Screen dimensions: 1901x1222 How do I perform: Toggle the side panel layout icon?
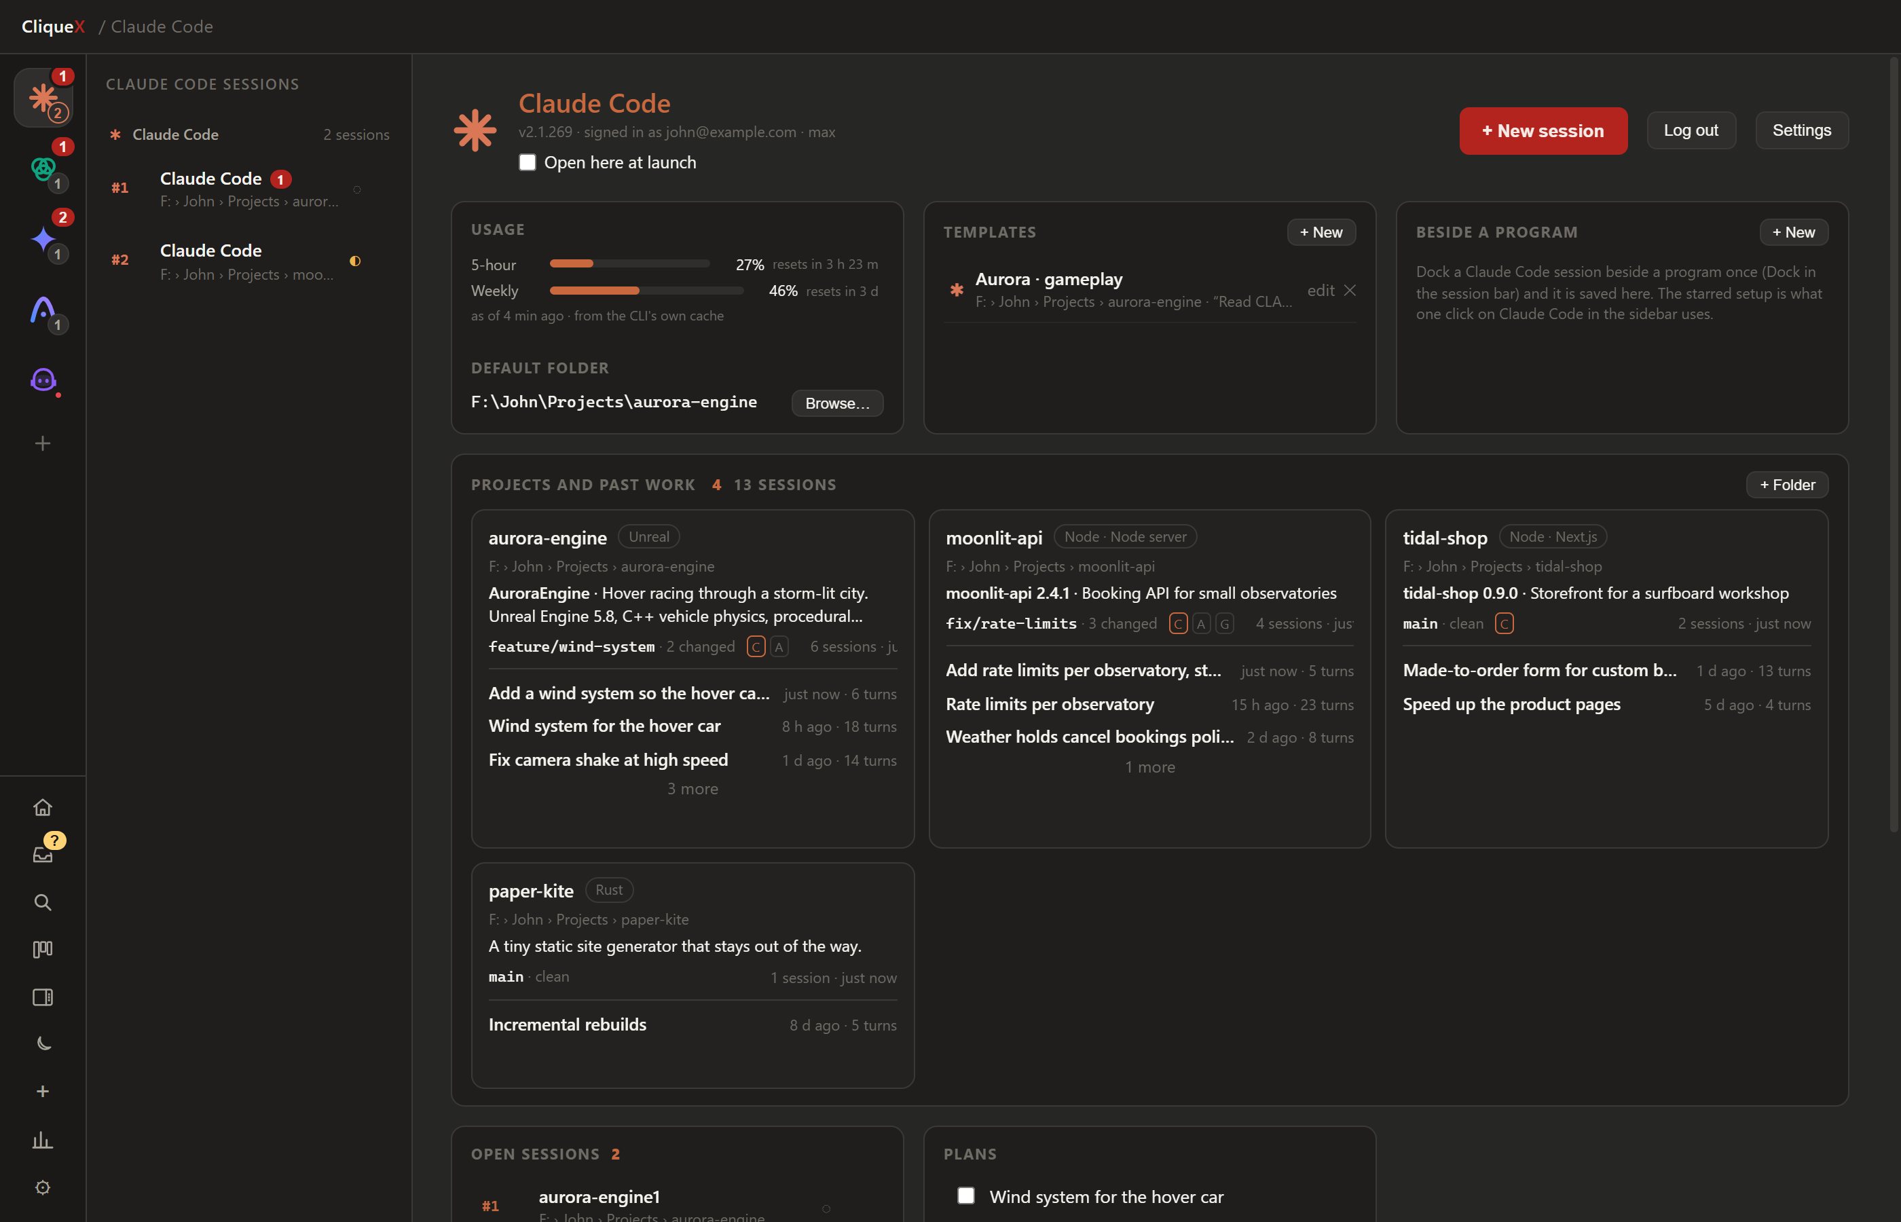tap(43, 997)
